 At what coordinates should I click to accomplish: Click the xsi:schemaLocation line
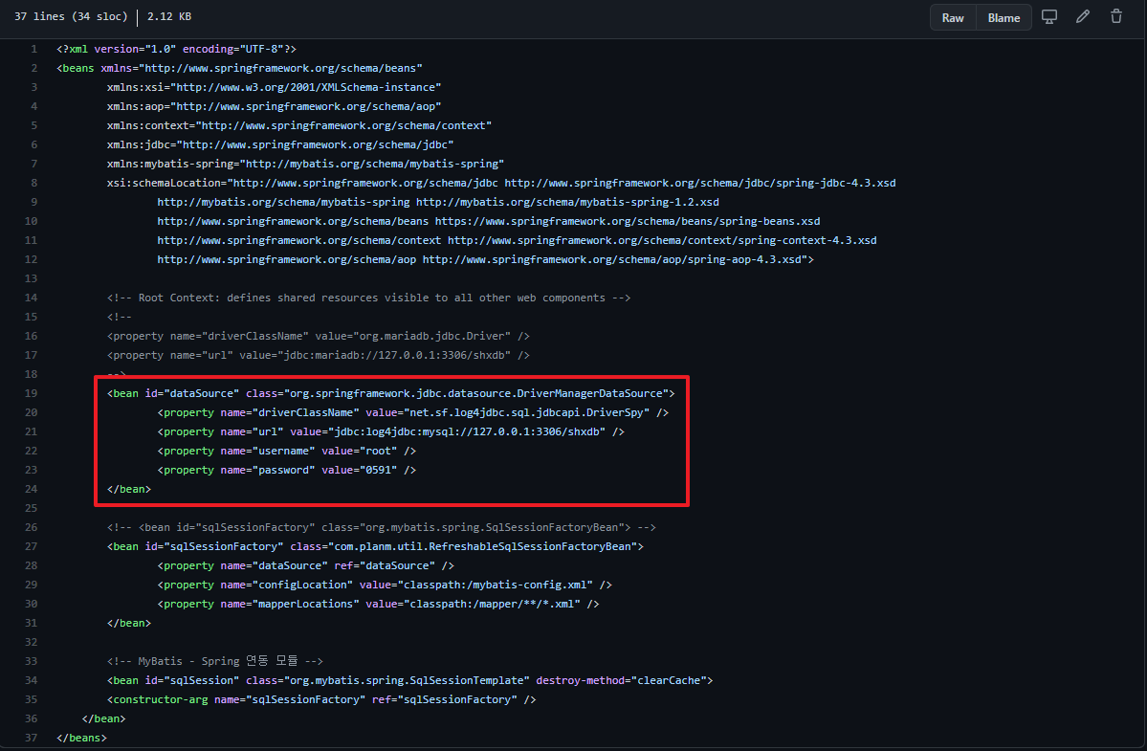(x=501, y=183)
